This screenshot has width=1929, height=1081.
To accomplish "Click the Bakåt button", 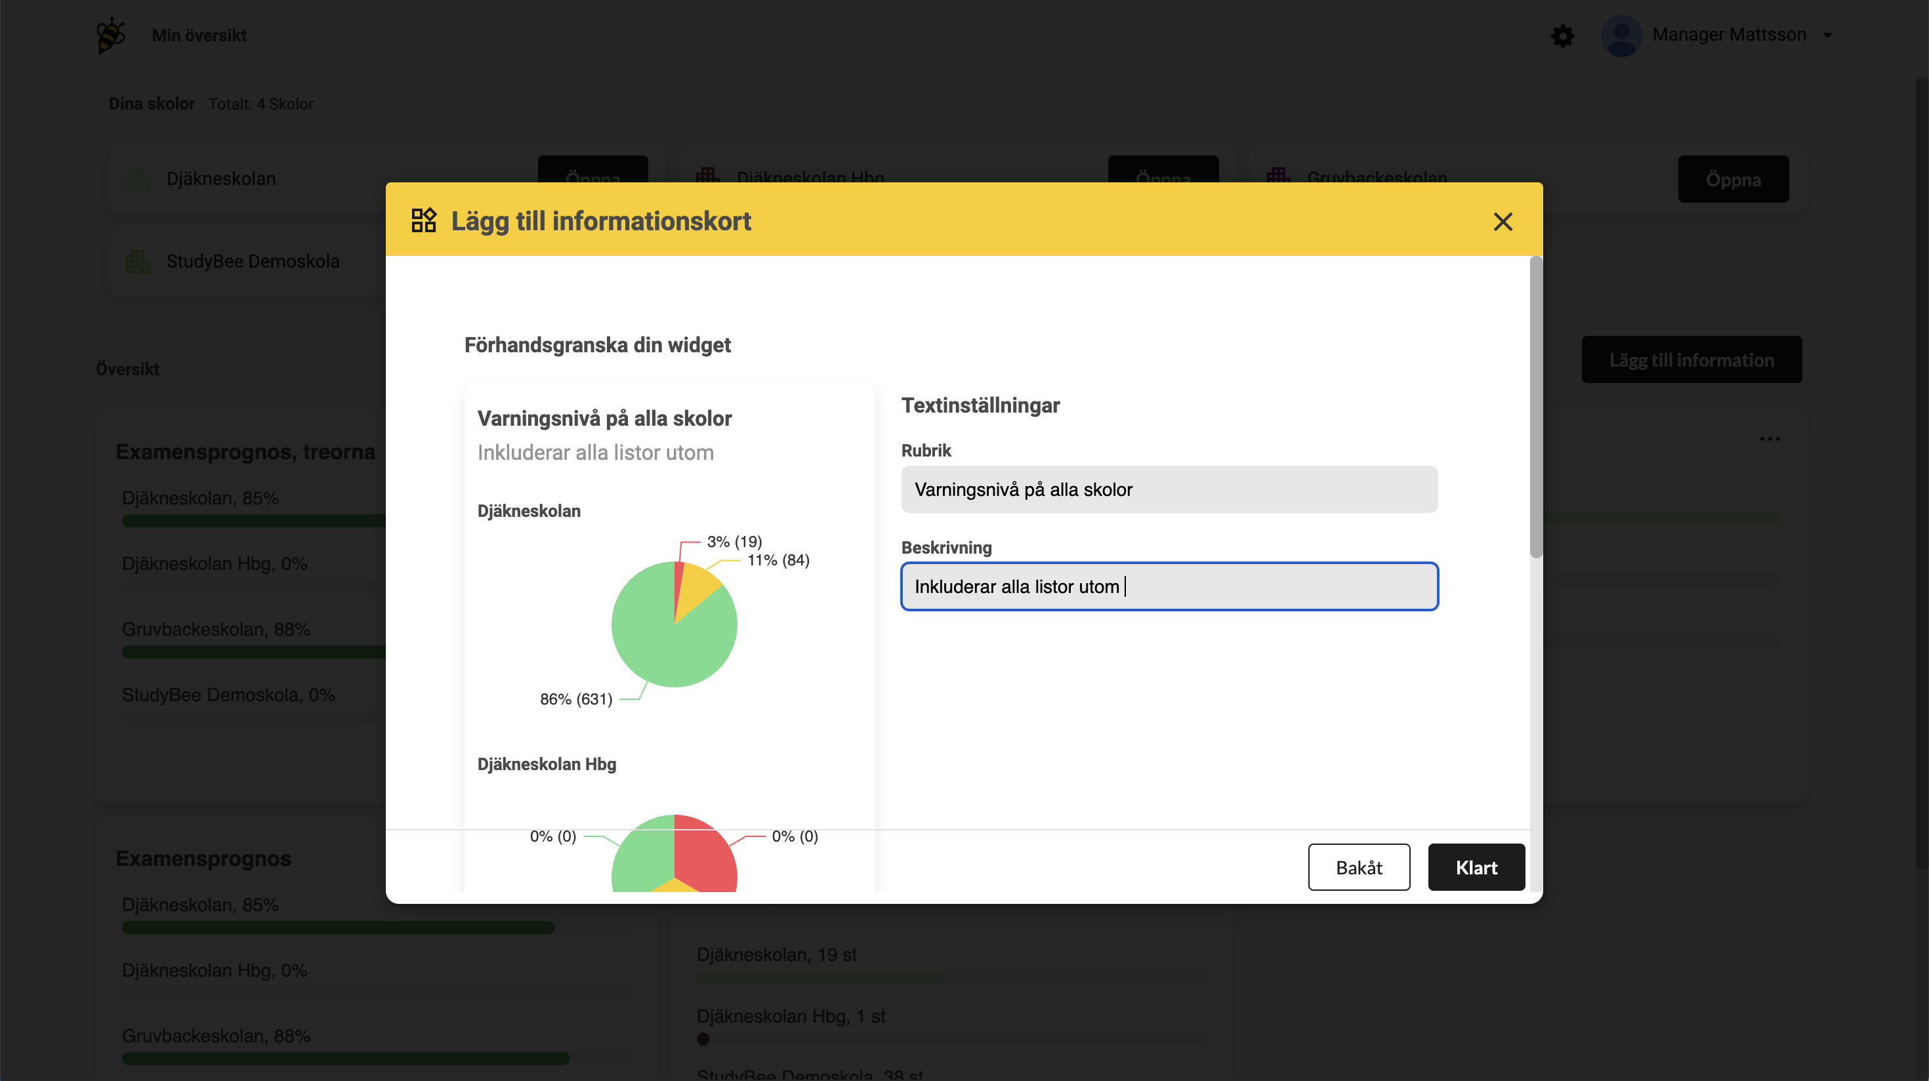I will coord(1358,867).
